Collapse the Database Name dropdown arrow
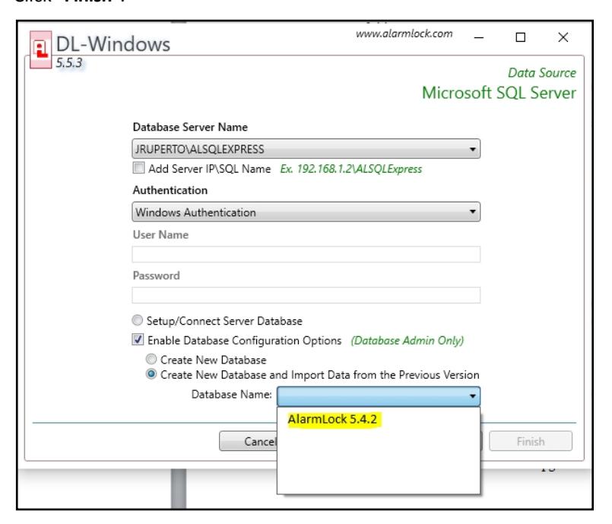Screen dimensions: 612x524 tap(472, 396)
